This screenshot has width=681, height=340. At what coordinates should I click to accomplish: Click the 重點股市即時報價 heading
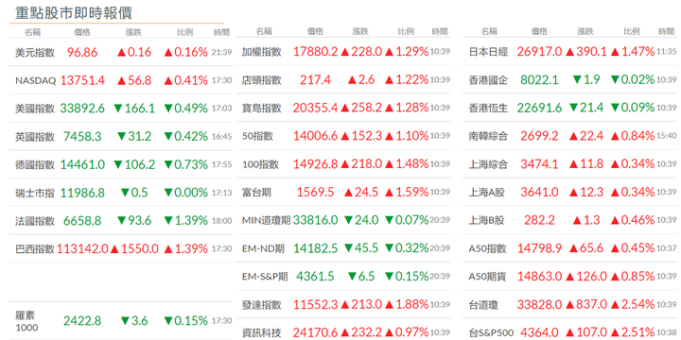point(74,13)
